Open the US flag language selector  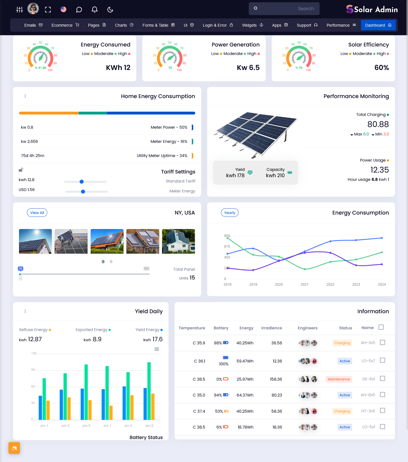tap(63, 10)
